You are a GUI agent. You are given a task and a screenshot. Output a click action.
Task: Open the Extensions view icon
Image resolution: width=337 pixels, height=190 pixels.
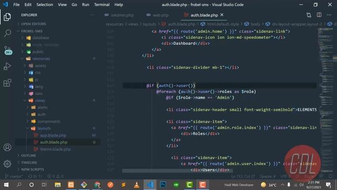coord(7,83)
